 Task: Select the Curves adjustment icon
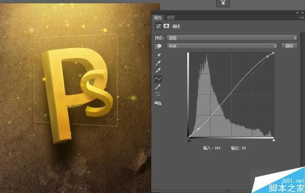click(158, 26)
